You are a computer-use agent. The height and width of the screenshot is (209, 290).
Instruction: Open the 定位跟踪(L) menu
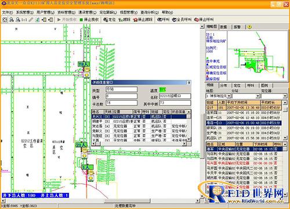[x=108, y=12]
